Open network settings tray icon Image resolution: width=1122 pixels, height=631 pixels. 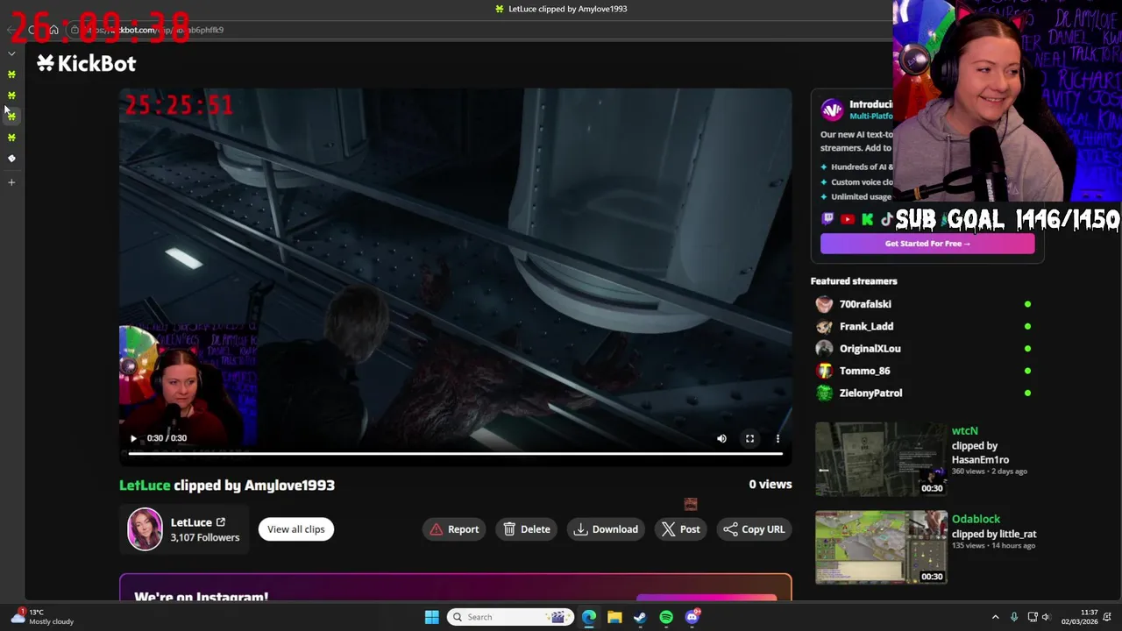coord(1033,617)
